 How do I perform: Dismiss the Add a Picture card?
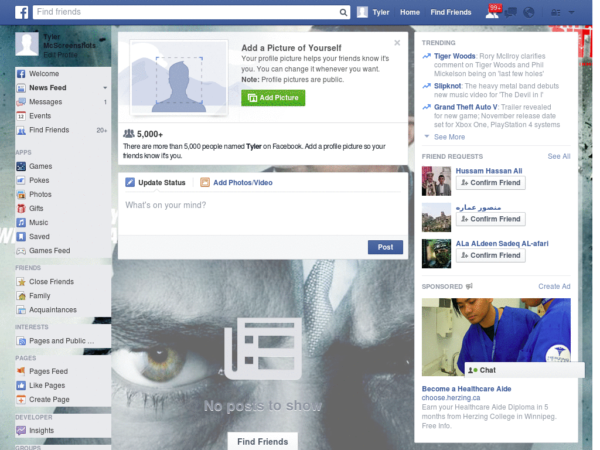click(397, 43)
